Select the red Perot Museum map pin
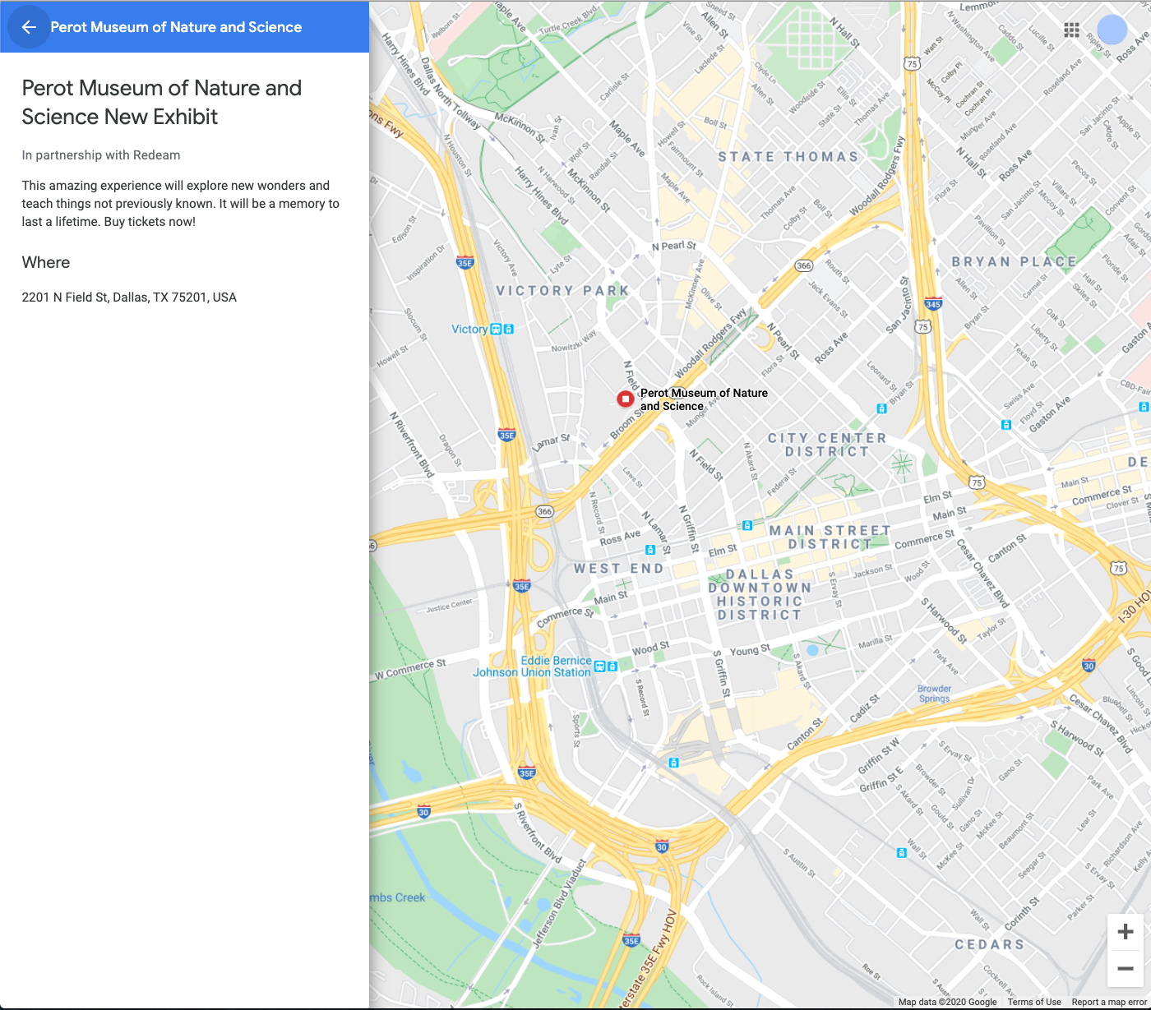The image size is (1151, 1010). pos(626,399)
